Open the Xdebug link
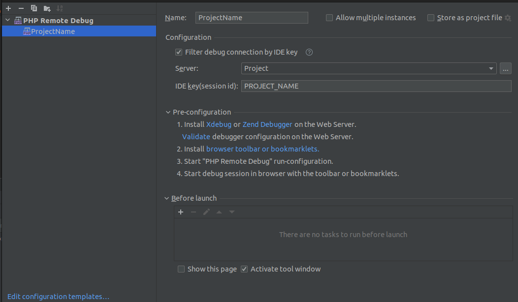Viewport: 518px width, 302px height. point(219,124)
